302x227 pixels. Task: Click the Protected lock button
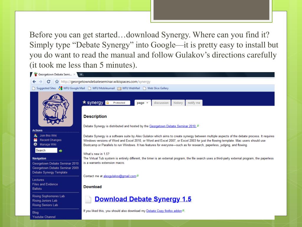pos(118,103)
